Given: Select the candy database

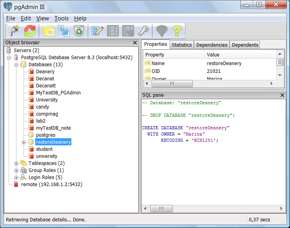Looking at the screenshot, I should coord(42,107).
